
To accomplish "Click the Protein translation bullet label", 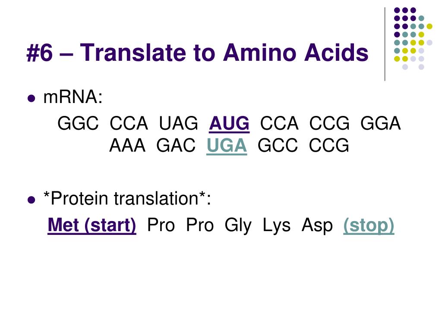I will point(127,198).
